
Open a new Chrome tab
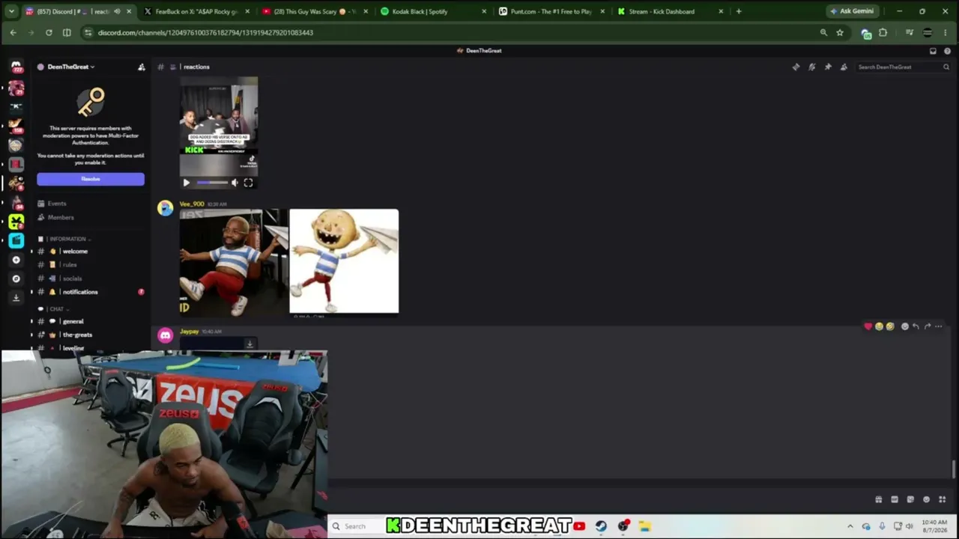739,11
